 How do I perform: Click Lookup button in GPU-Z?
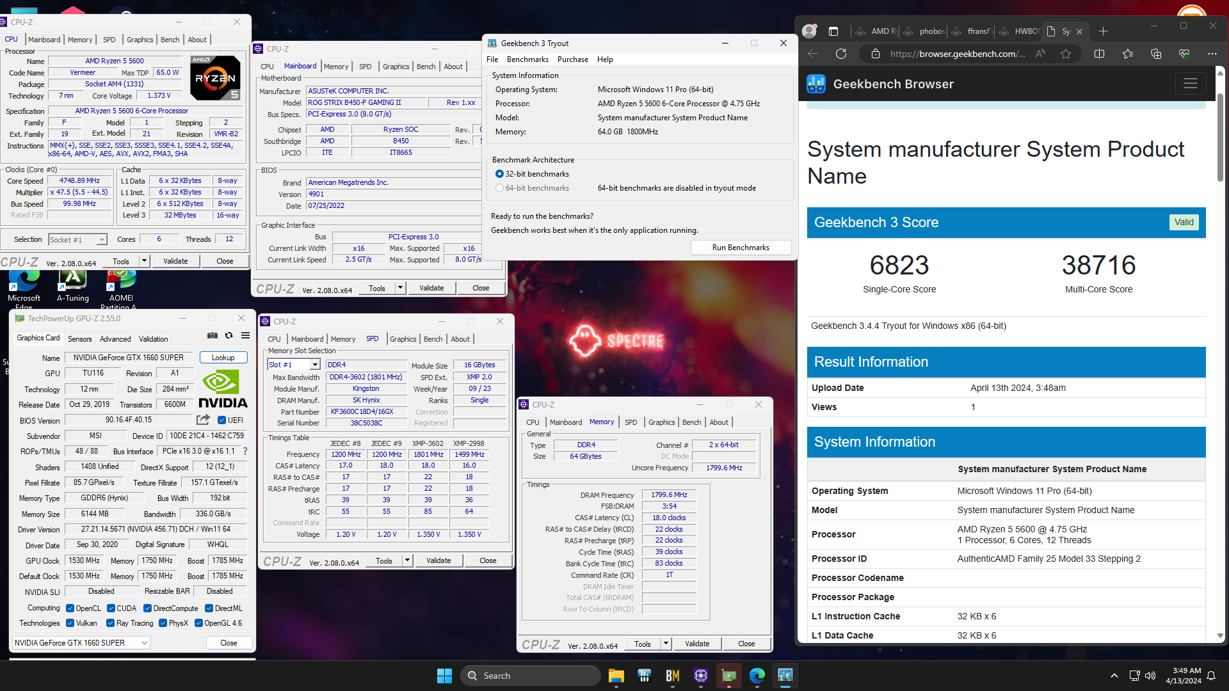[x=223, y=358]
